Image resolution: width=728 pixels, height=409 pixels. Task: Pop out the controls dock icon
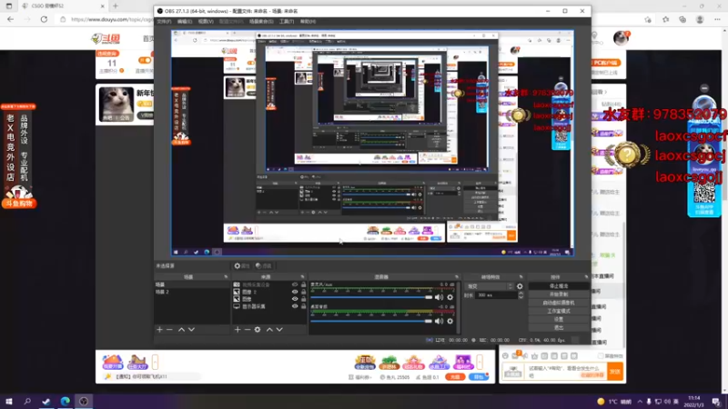[586, 277]
